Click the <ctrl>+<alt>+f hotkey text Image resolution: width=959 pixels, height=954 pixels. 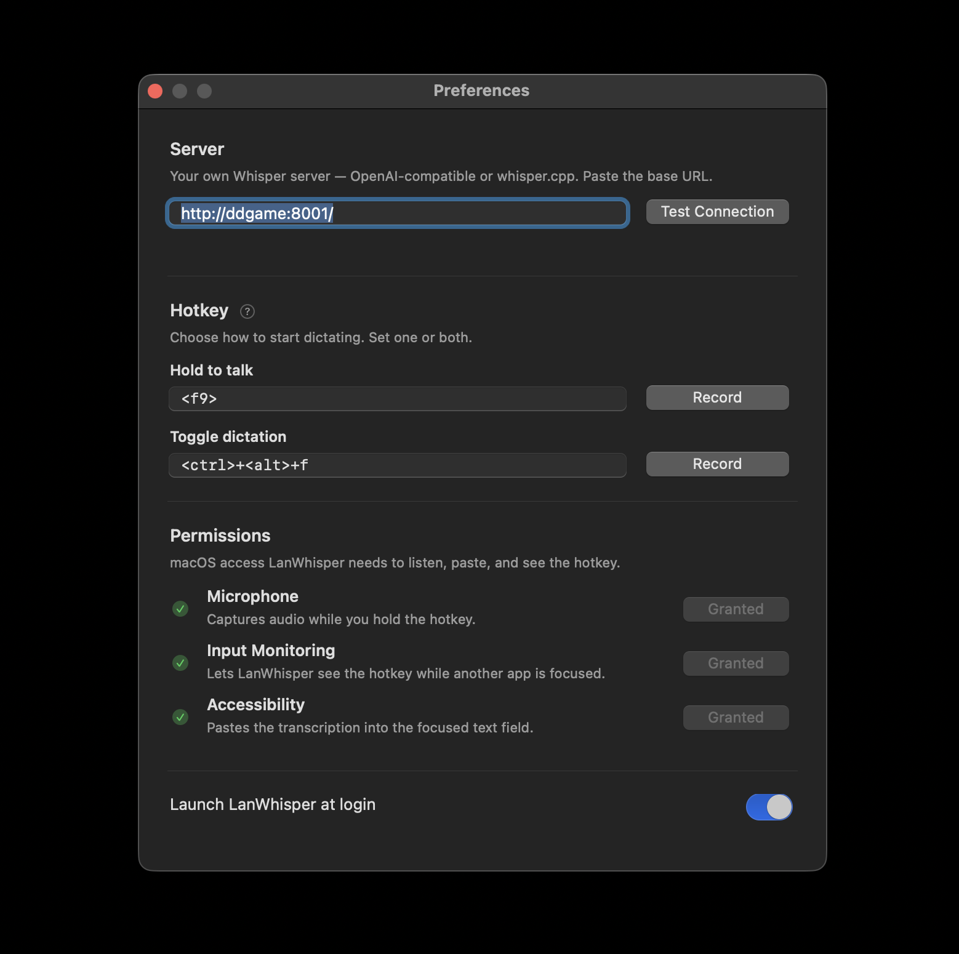tap(244, 465)
